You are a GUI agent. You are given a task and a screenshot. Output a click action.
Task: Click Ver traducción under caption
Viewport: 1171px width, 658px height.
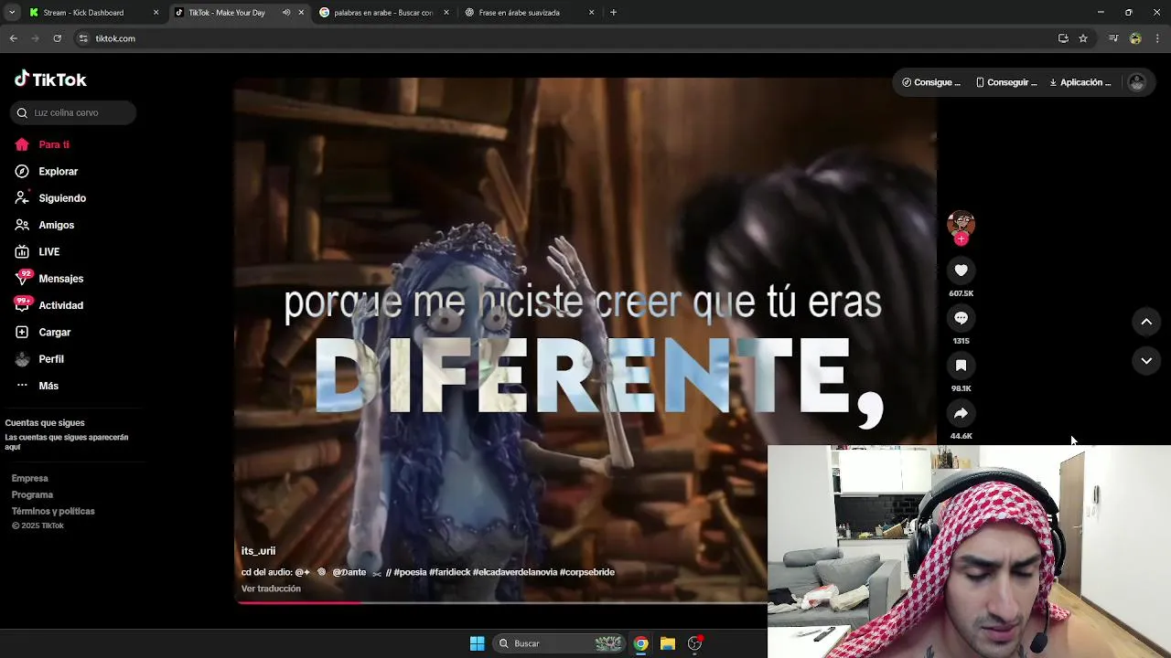[271, 589]
